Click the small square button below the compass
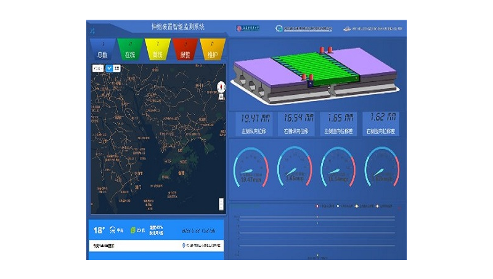 click(x=221, y=97)
